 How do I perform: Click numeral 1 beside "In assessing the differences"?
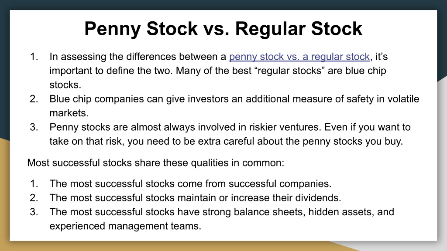click(34, 57)
